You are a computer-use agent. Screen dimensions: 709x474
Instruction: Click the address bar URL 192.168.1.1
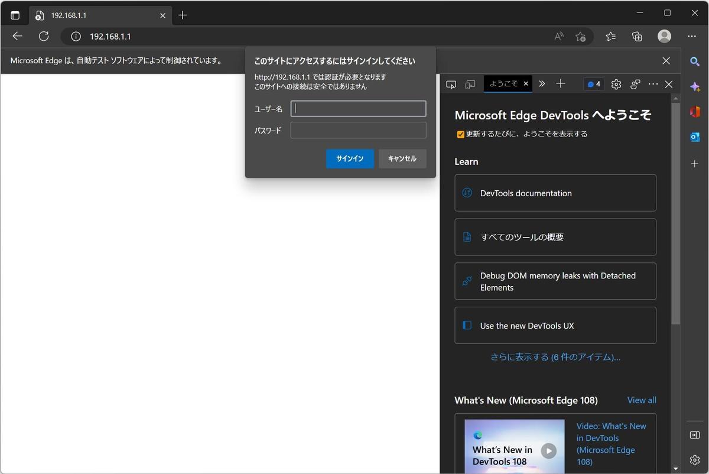(x=110, y=37)
